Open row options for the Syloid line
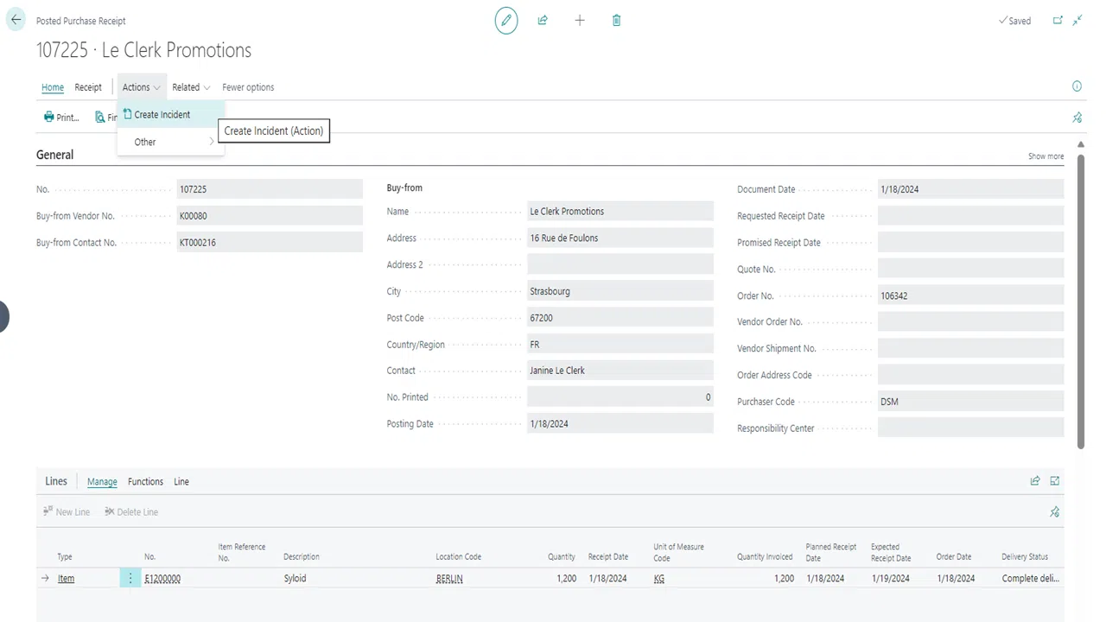Image resolution: width=1106 pixels, height=622 pixels. point(130,578)
